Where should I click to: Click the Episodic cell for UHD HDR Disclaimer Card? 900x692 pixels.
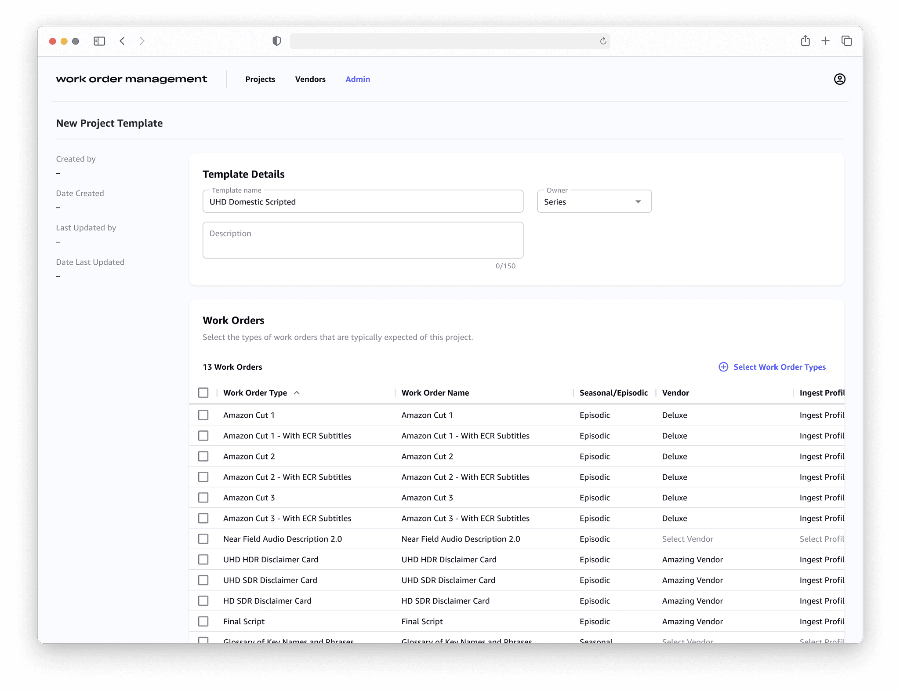point(595,560)
